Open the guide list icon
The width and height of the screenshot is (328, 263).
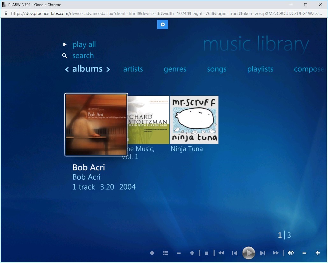point(165,253)
